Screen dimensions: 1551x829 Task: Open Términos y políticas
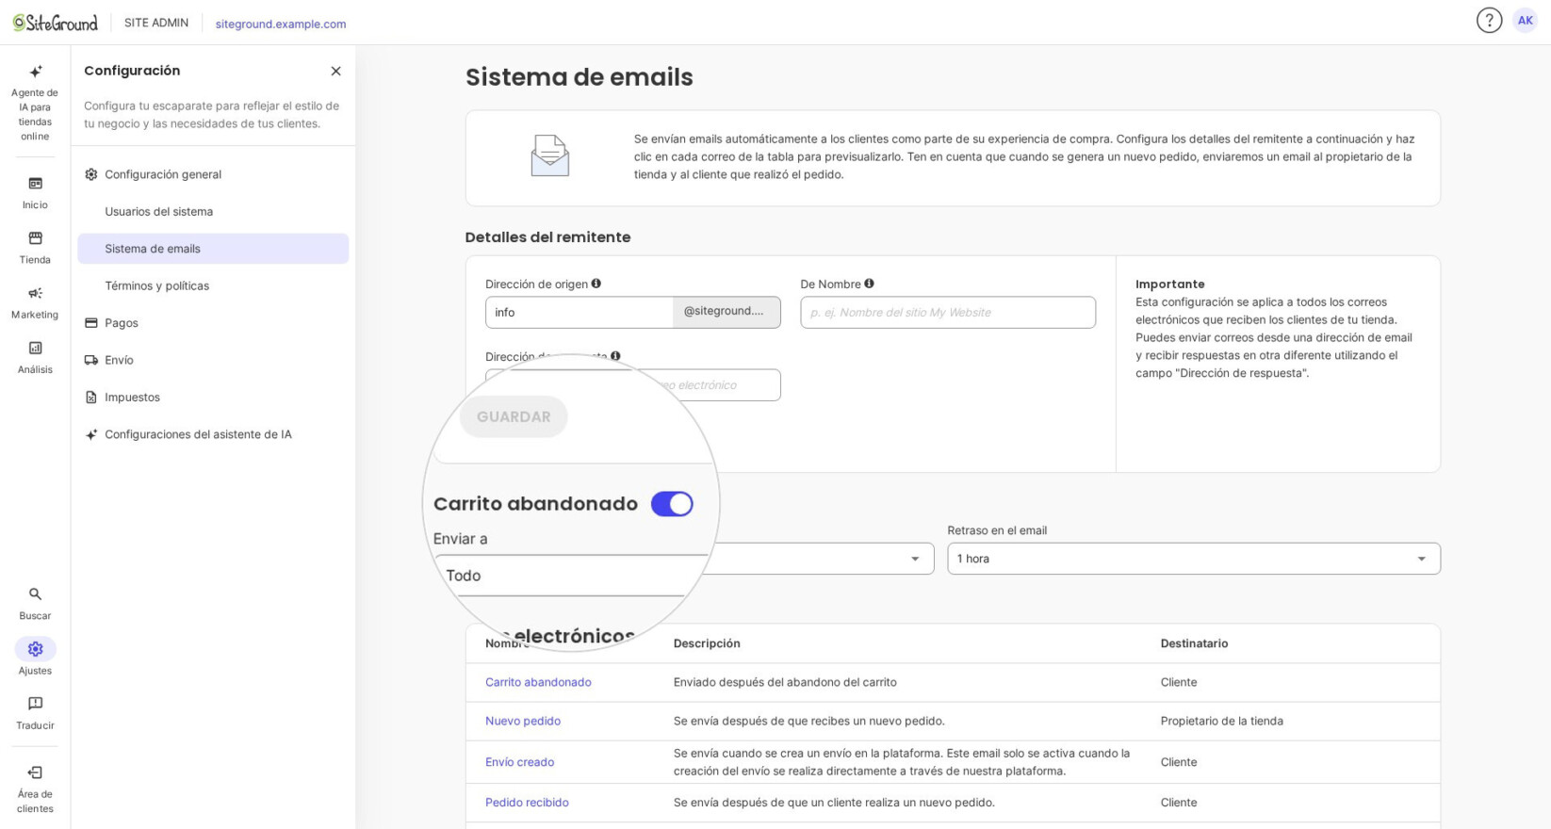[213, 285]
